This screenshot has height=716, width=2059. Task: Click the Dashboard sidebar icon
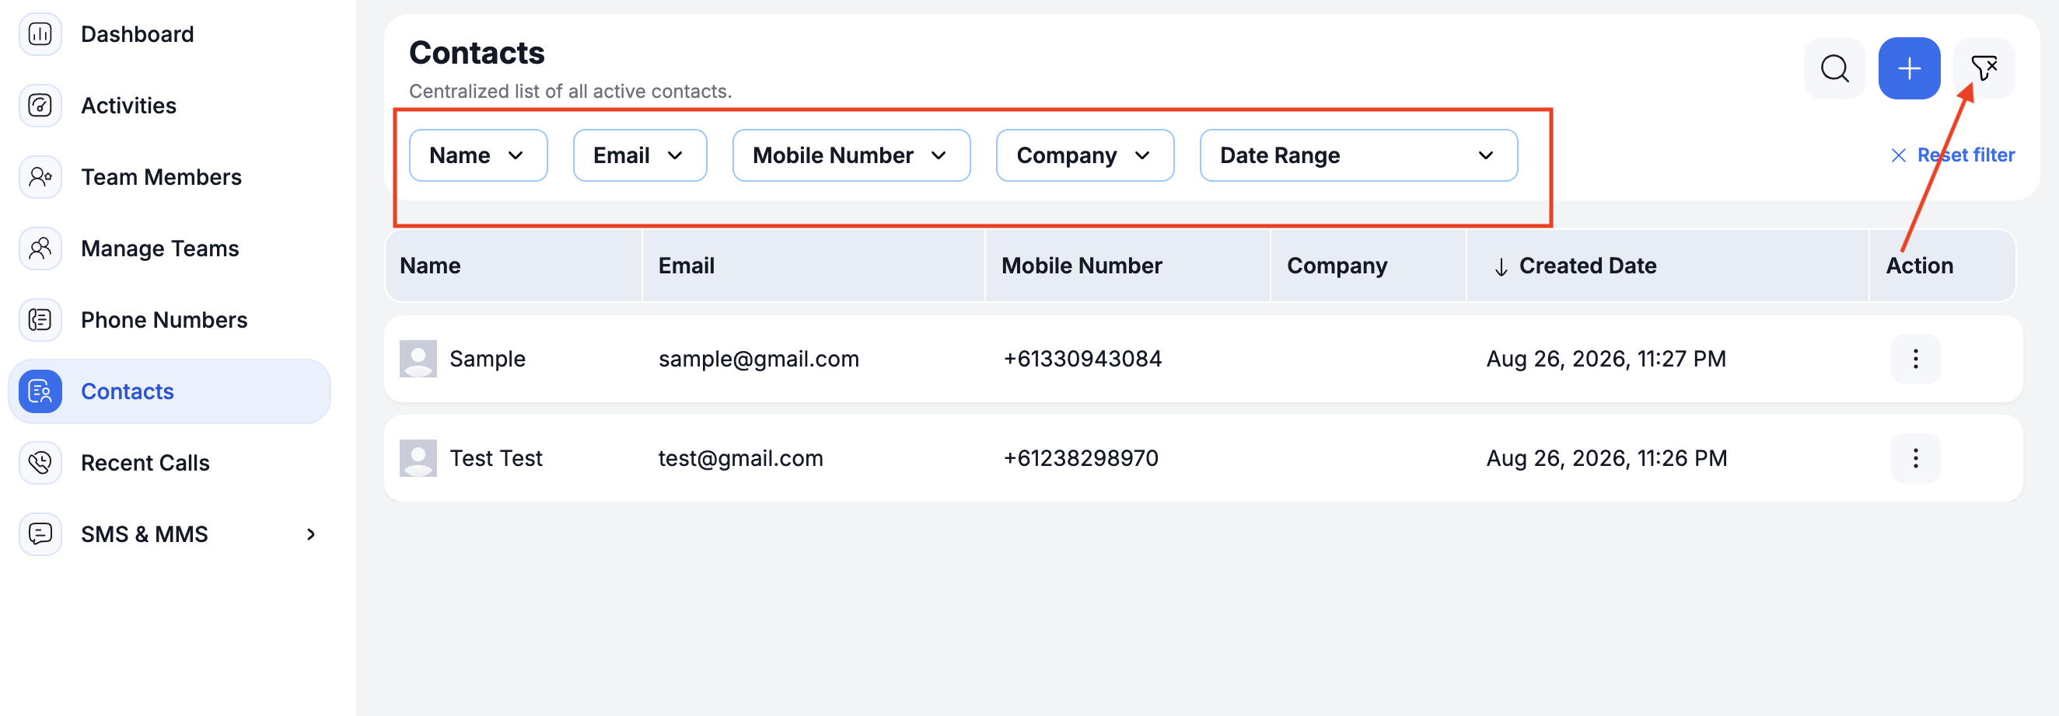tap(40, 34)
